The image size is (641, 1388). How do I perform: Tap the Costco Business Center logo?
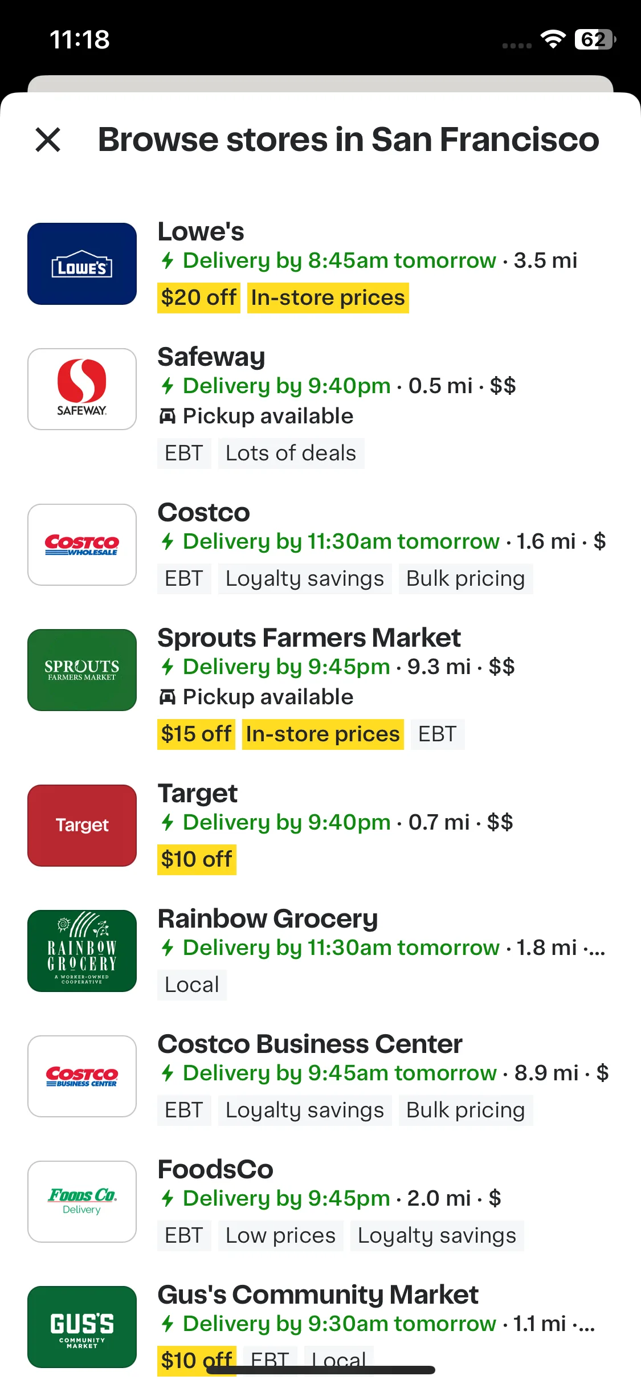click(x=82, y=1076)
